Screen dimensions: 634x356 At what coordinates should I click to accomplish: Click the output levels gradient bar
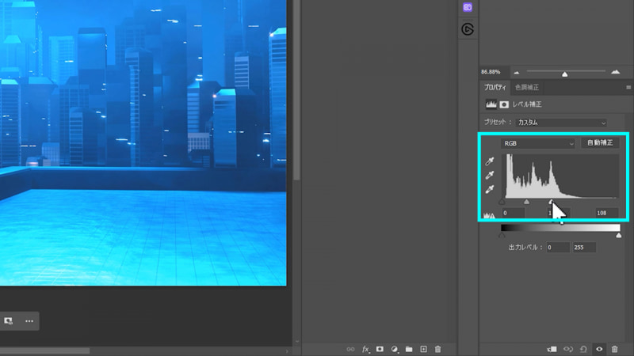[x=560, y=228]
